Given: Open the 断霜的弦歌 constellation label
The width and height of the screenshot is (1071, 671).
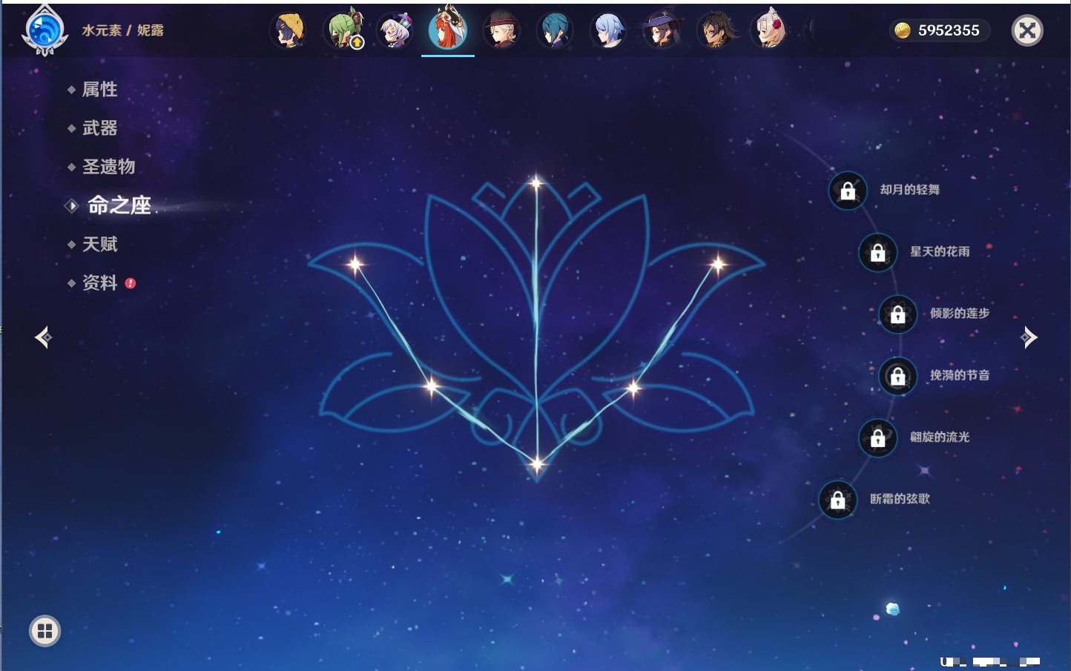Looking at the screenshot, I should tap(900, 499).
